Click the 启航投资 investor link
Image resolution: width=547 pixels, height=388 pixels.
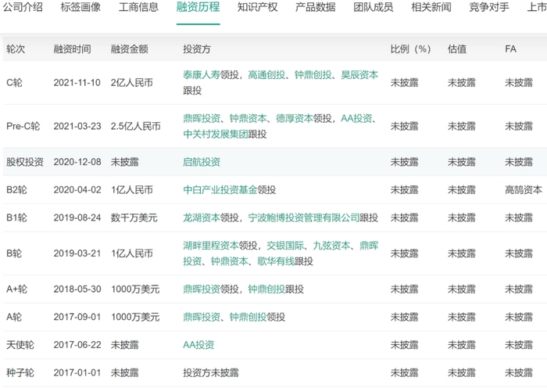tap(201, 162)
